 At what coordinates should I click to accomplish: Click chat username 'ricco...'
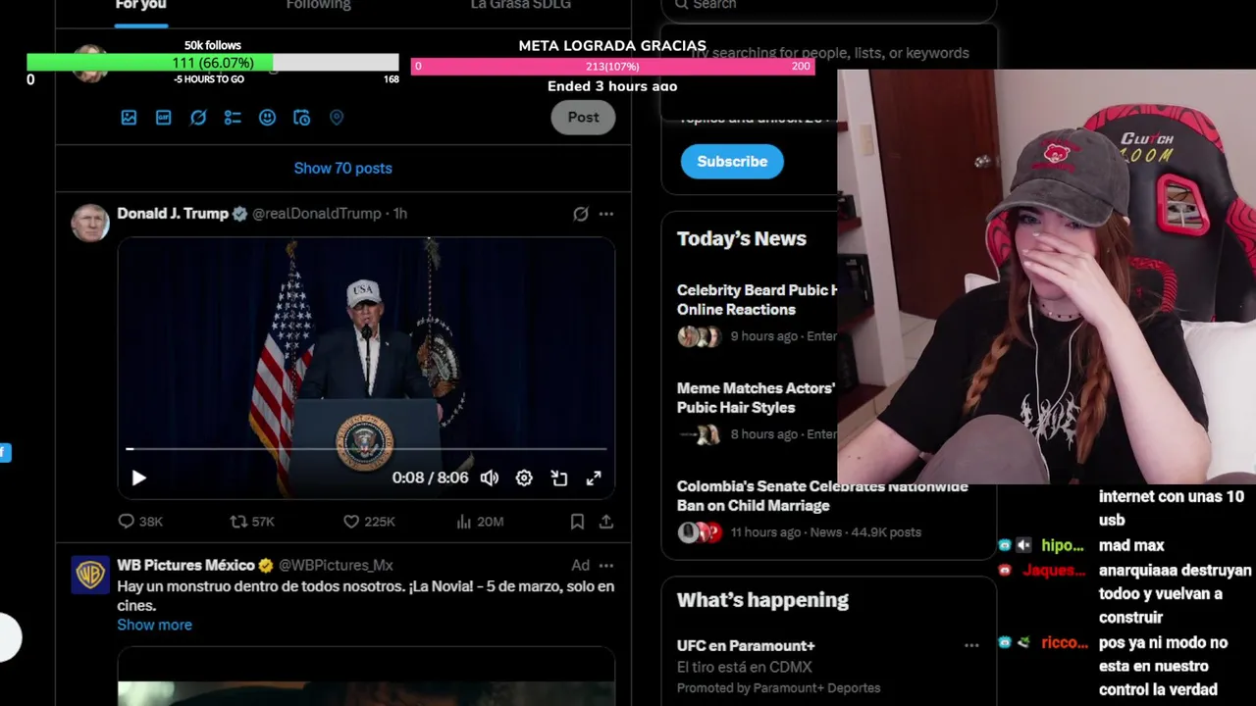pos(1065,643)
